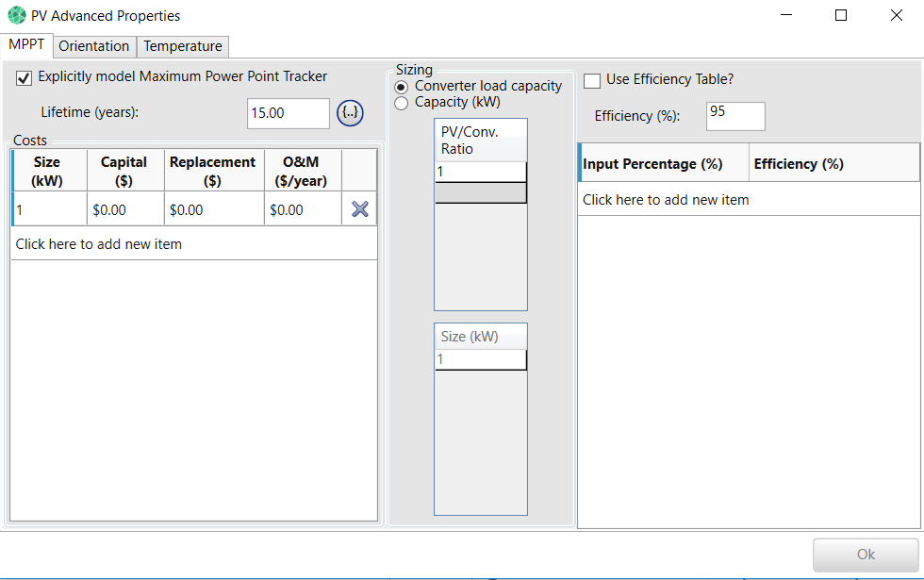Click to add new cost item

tap(99, 244)
